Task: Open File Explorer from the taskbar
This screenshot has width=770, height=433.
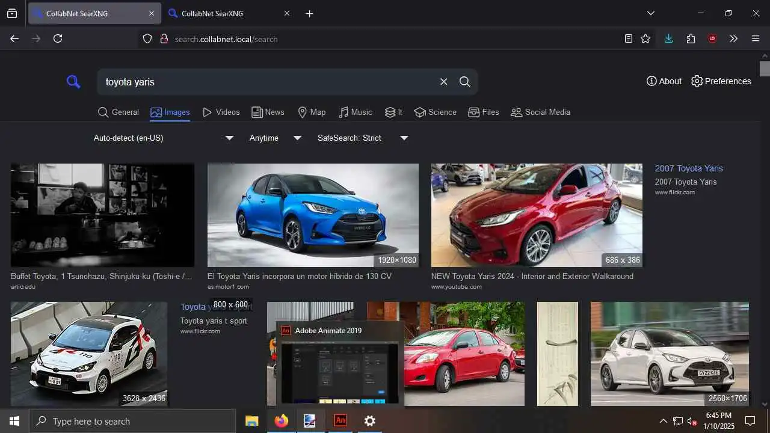Action: point(252,421)
